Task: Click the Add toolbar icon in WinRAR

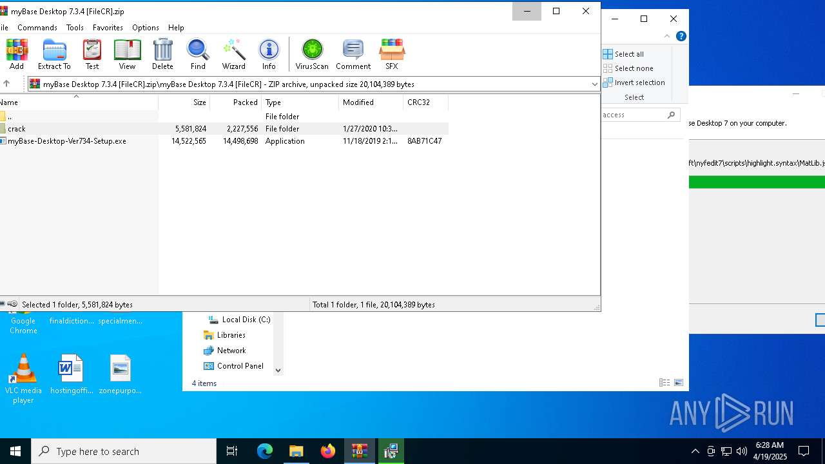Action: (17, 54)
